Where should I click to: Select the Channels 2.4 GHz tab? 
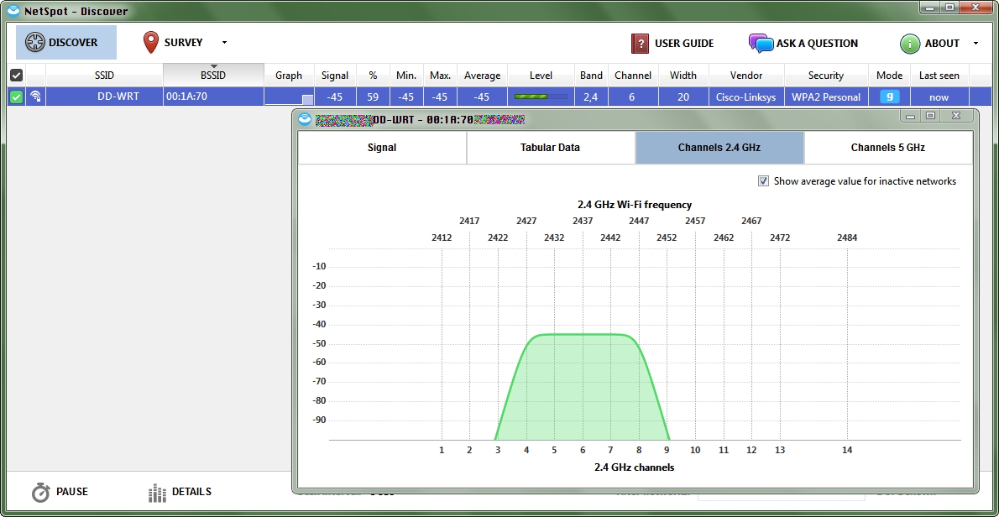[x=719, y=148]
